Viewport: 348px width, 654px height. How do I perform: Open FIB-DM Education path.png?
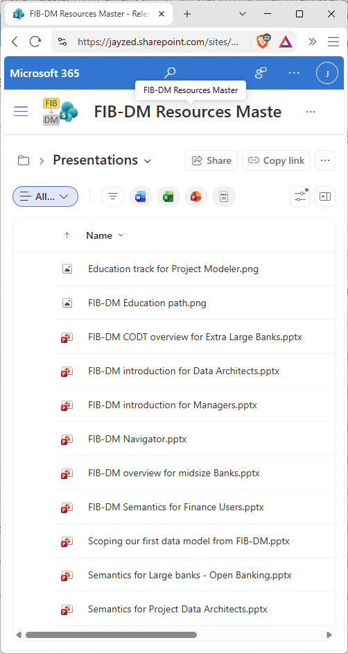(147, 303)
